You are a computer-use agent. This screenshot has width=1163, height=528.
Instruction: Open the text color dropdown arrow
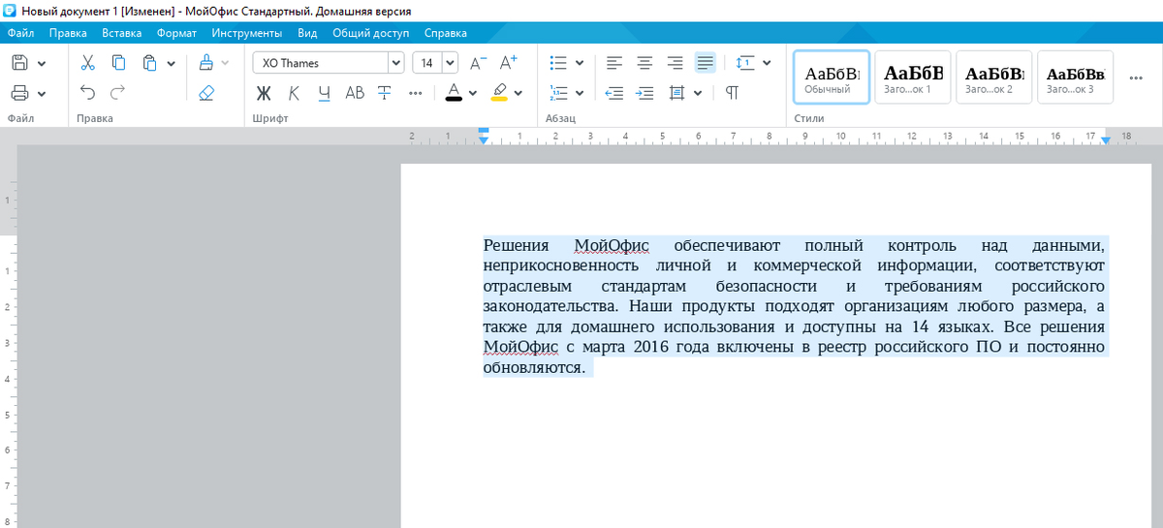(473, 93)
